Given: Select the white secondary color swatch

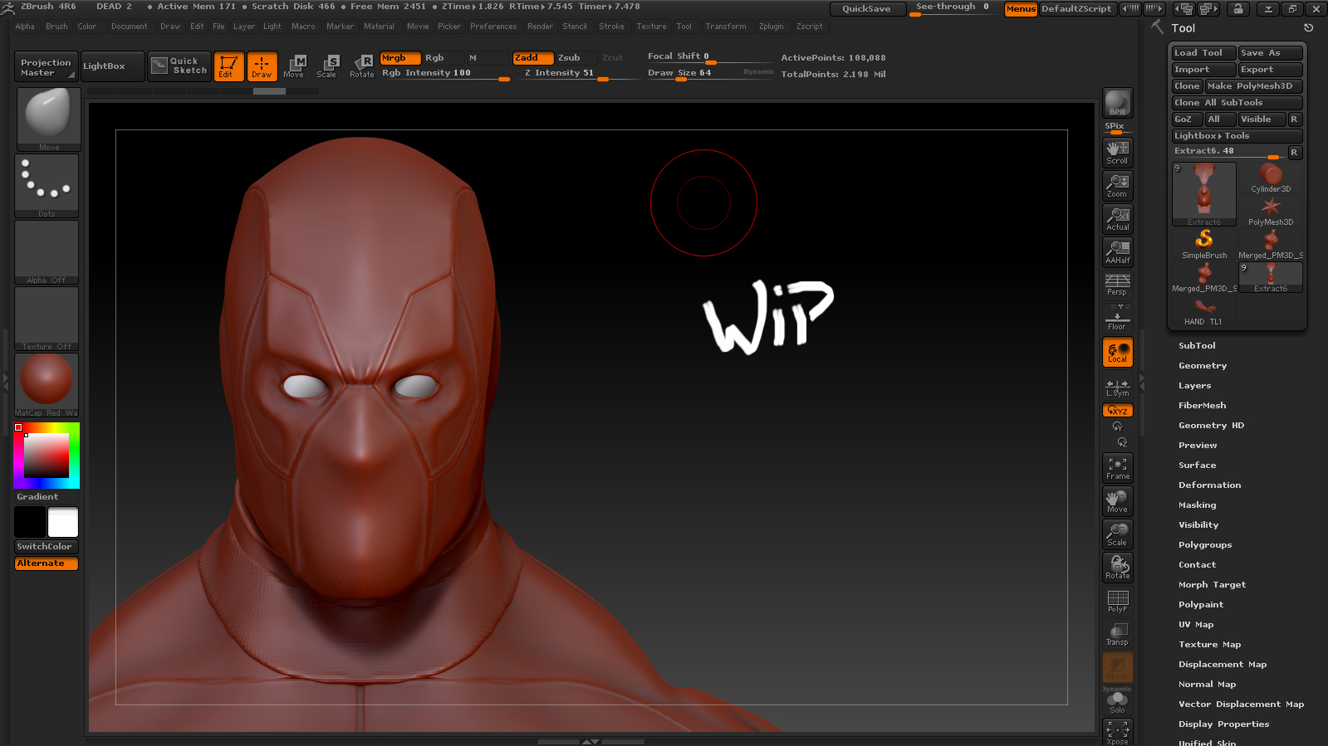Looking at the screenshot, I should (x=63, y=523).
